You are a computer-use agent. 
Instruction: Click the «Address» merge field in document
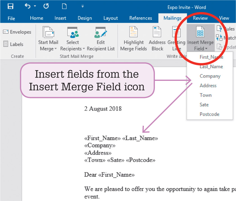coord(98,153)
